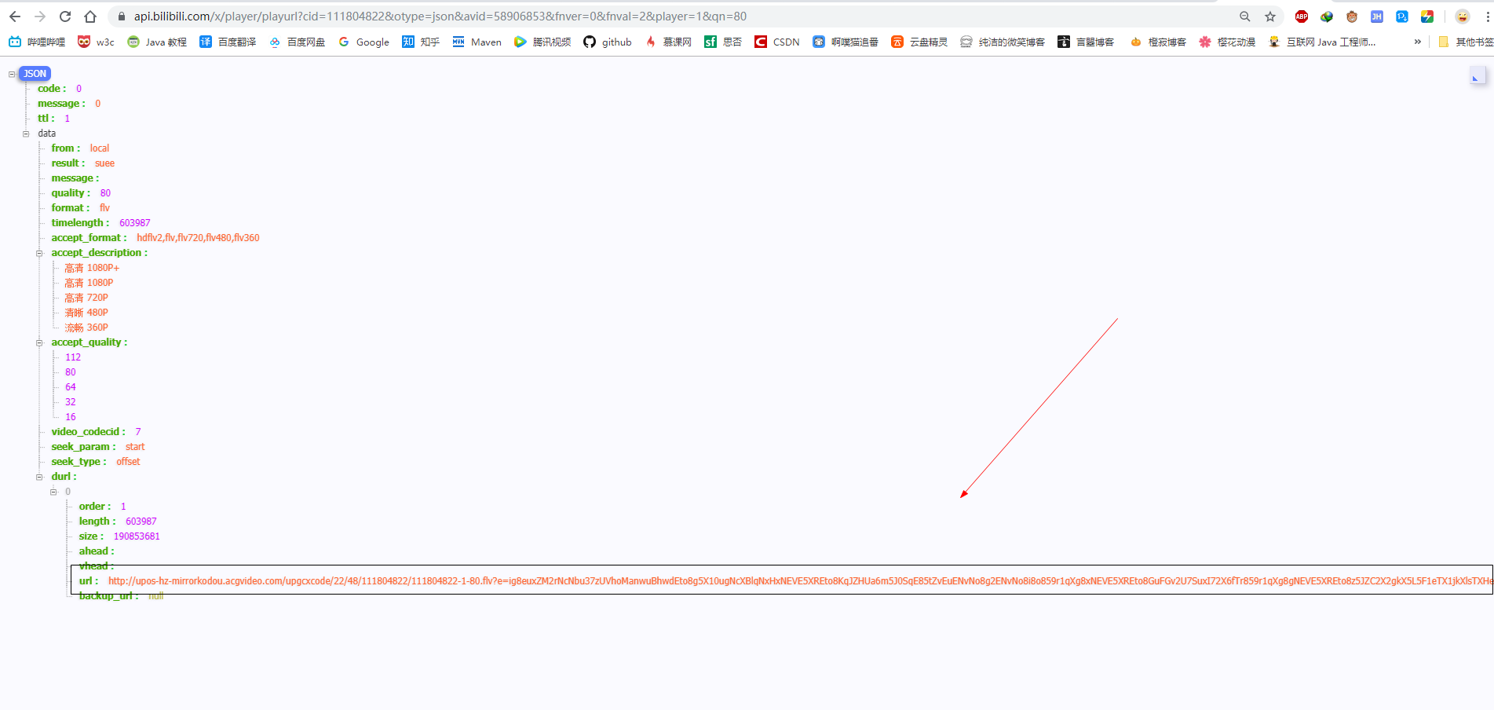This screenshot has width=1494, height=710.
Task: Open the CSDN bookmark
Action: click(777, 42)
